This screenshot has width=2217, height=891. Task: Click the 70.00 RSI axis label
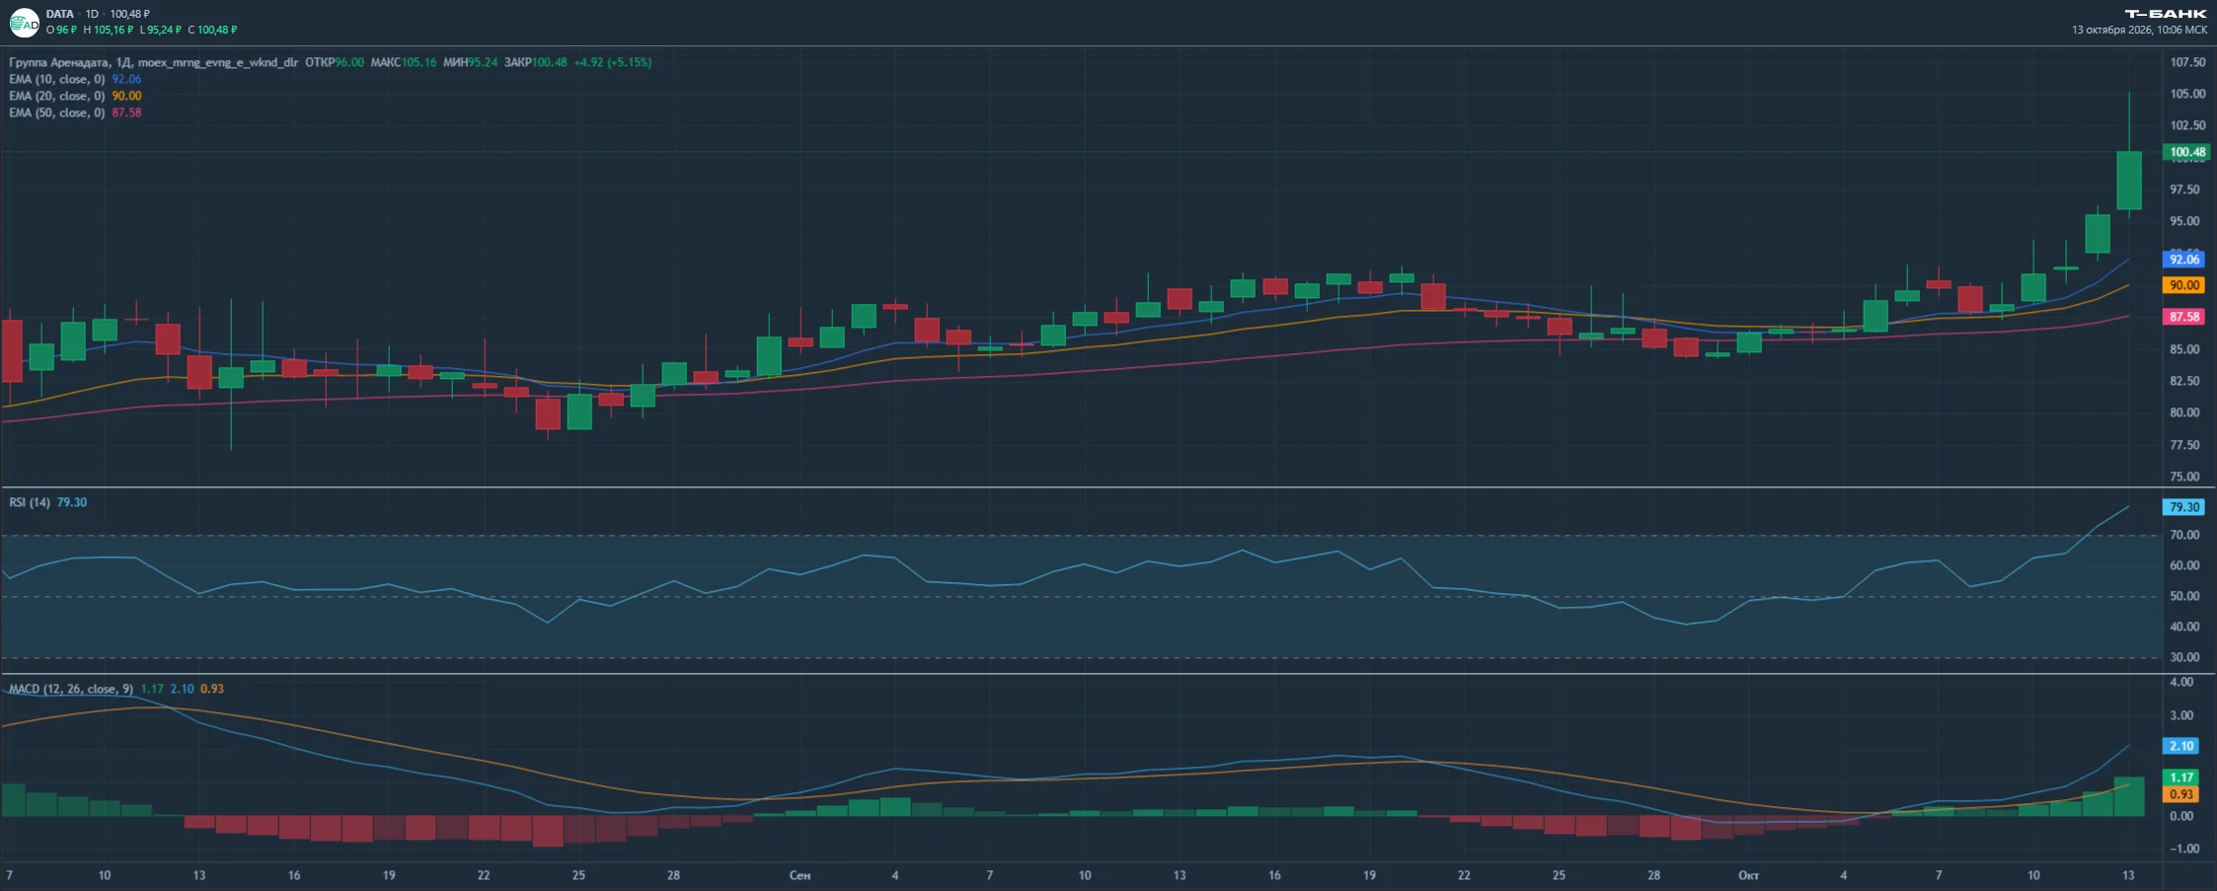[2184, 535]
